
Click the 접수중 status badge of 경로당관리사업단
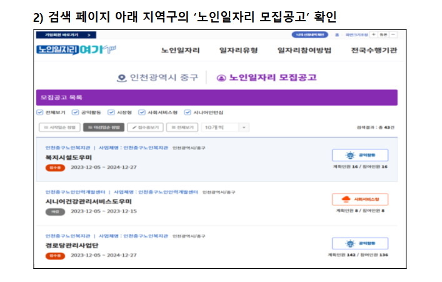(x=55, y=256)
